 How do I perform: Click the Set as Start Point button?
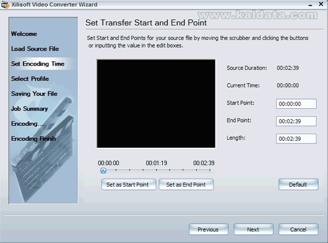pos(129,184)
